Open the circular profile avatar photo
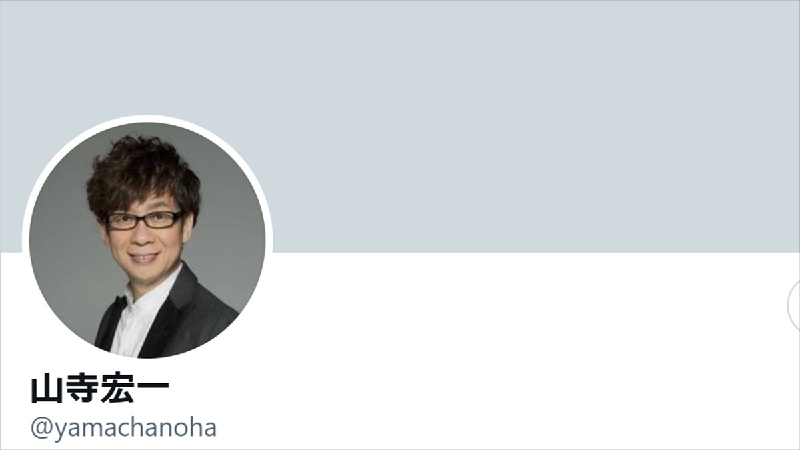Screen dimensions: 800x450 pos(147,240)
